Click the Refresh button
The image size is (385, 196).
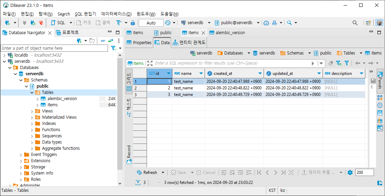click(x=147, y=173)
